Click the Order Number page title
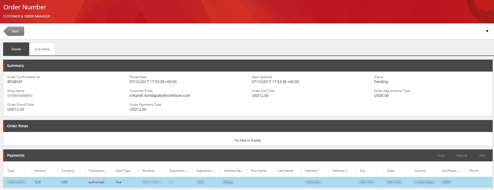 point(25,7)
